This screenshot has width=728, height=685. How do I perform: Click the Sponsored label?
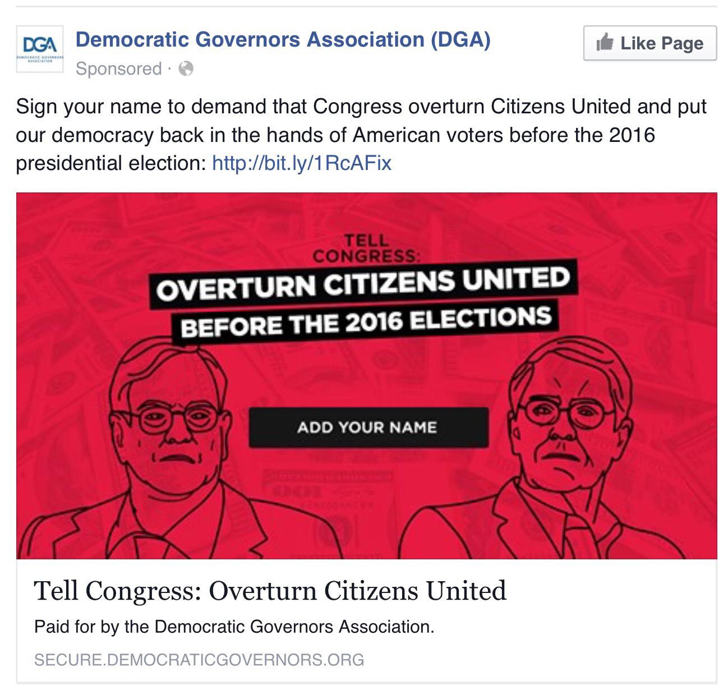(x=118, y=68)
